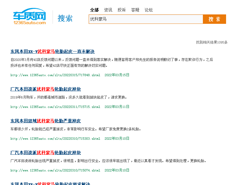Image resolution: width=234 pixels, height=185 pixels.
Task: Click date text 2022年03月11日
Action: point(117,107)
